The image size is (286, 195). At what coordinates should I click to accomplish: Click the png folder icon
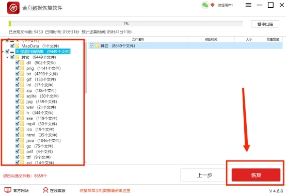pyautogui.click(x=22, y=68)
